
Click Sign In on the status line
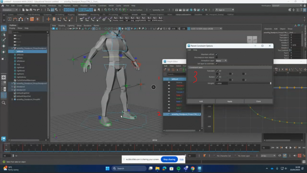[x=225, y=10]
